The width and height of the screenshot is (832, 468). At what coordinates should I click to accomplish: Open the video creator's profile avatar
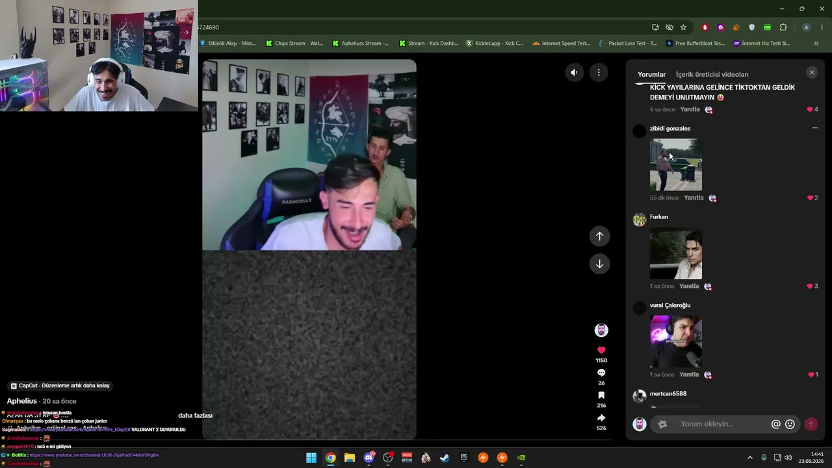601,330
